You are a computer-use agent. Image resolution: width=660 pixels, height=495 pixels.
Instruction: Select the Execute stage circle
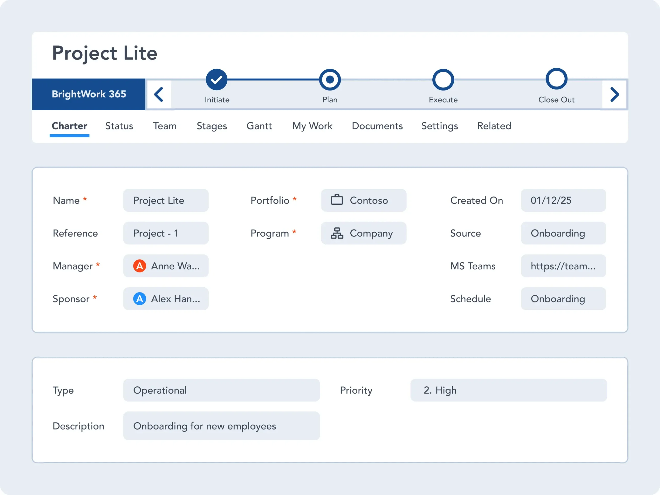[x=443, y=80]
